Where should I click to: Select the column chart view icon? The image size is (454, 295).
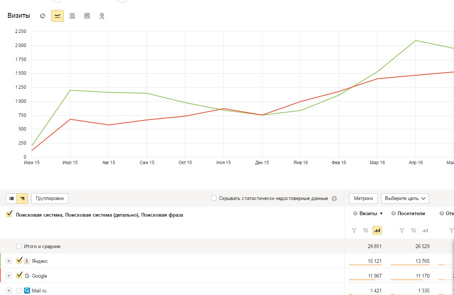click(87, 16)
